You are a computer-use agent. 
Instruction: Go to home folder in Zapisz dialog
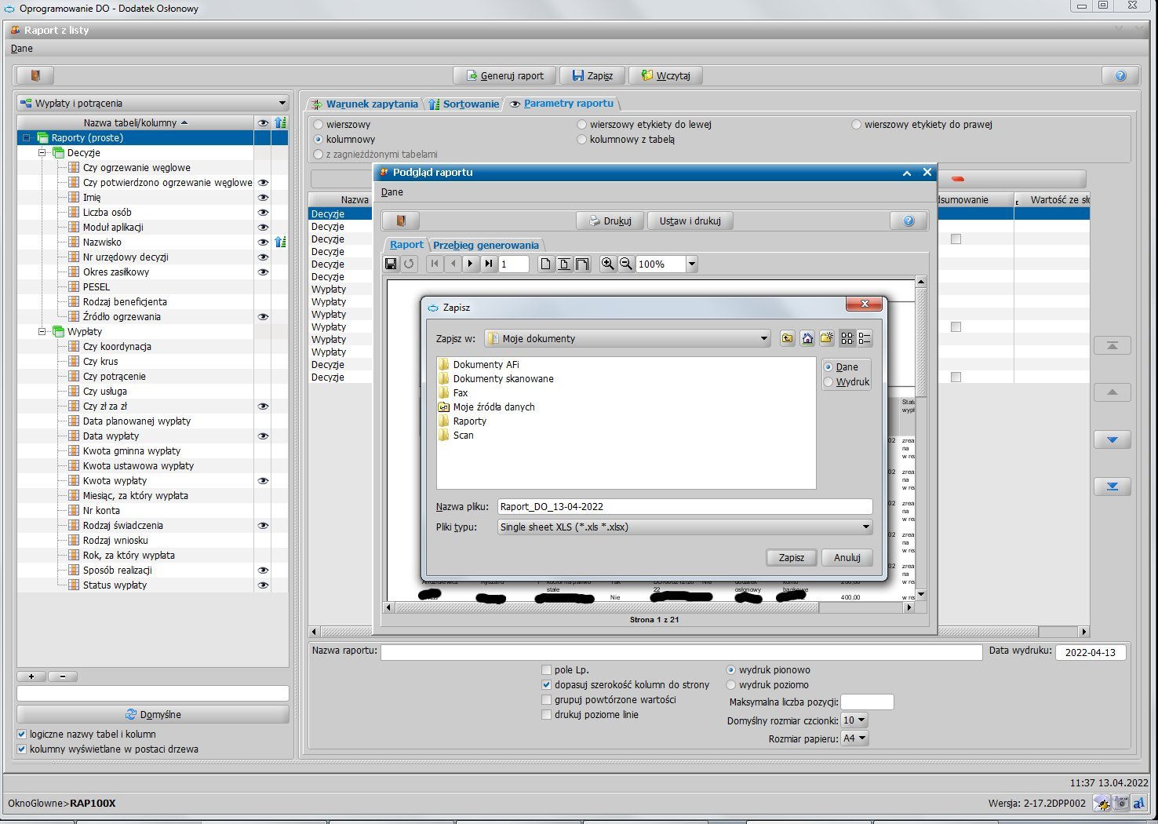tap(807, 338)
